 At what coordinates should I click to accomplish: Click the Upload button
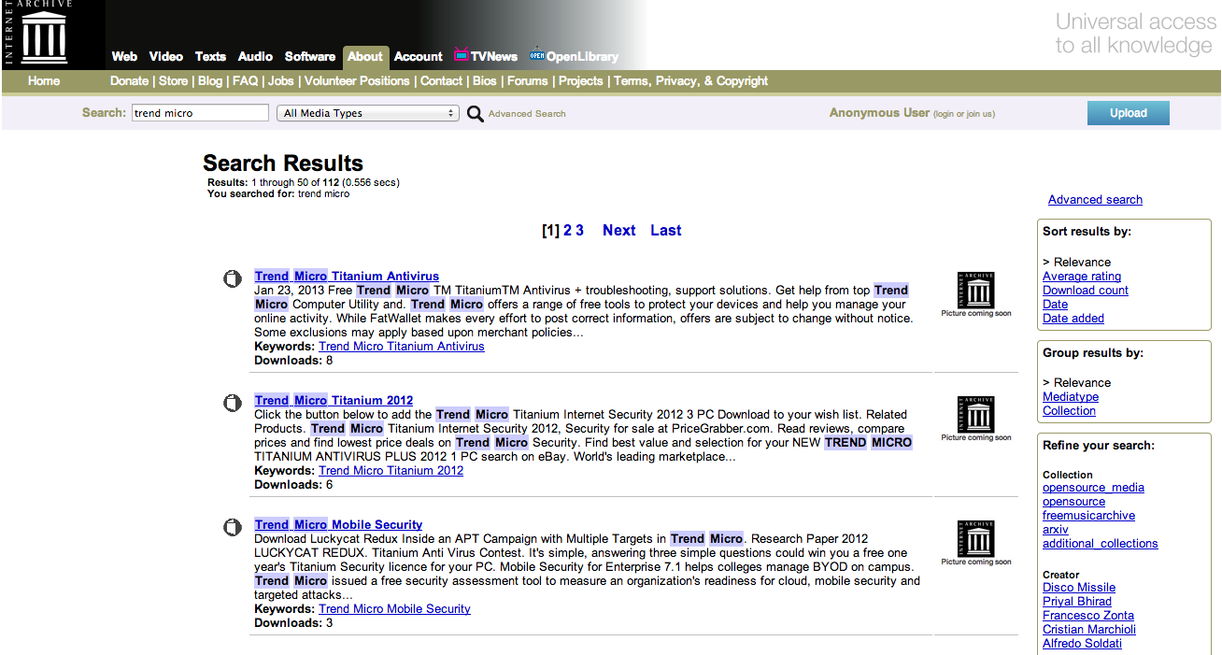[x=1128, y=113]
